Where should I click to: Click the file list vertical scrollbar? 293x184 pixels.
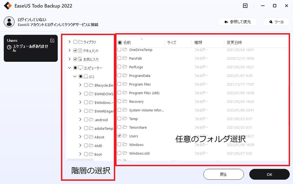pos(288,105)
